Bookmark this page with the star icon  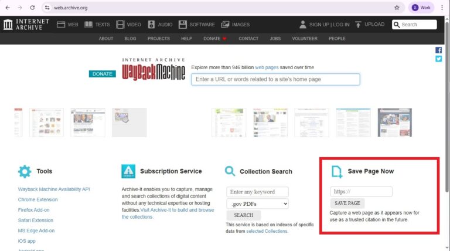(x=397, y=8)
